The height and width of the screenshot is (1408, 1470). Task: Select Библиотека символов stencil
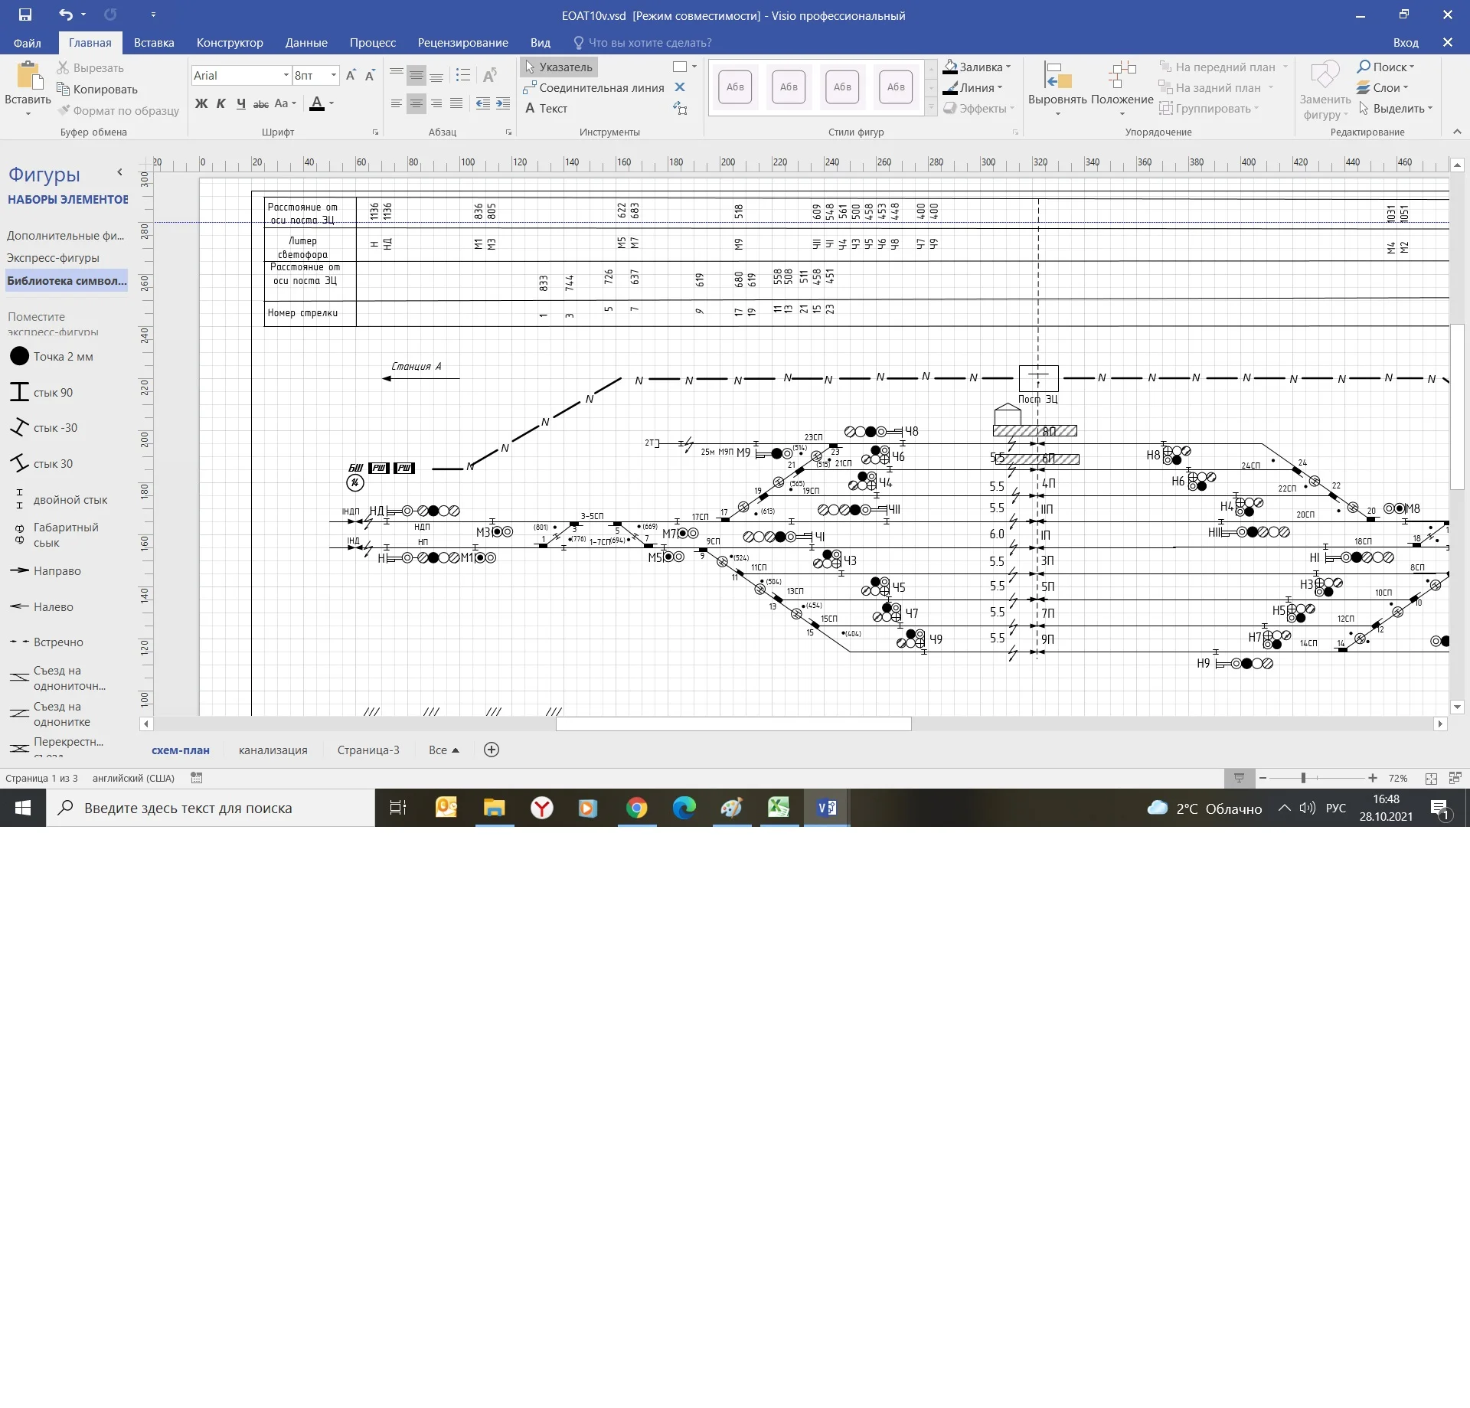pos(67,281)
